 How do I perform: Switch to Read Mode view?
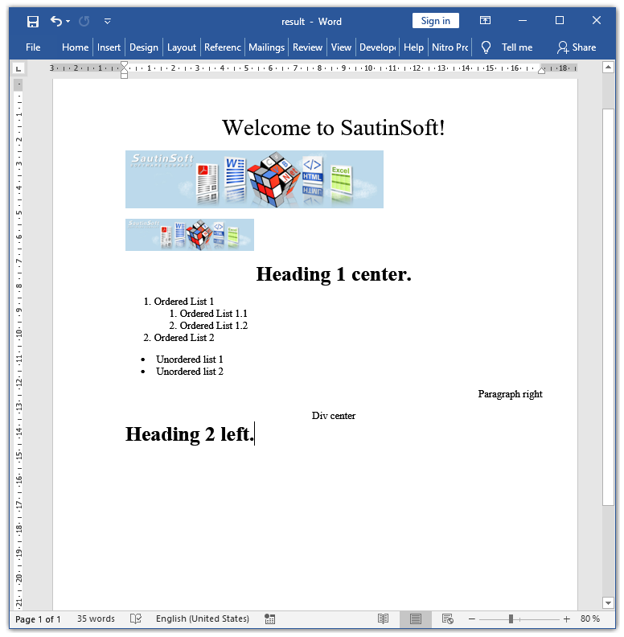(384, 619)
